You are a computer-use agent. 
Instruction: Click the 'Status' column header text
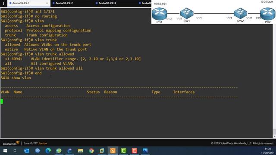point(93,92)
